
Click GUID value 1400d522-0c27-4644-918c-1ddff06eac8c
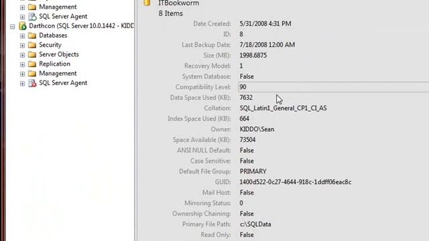[296, 182]
